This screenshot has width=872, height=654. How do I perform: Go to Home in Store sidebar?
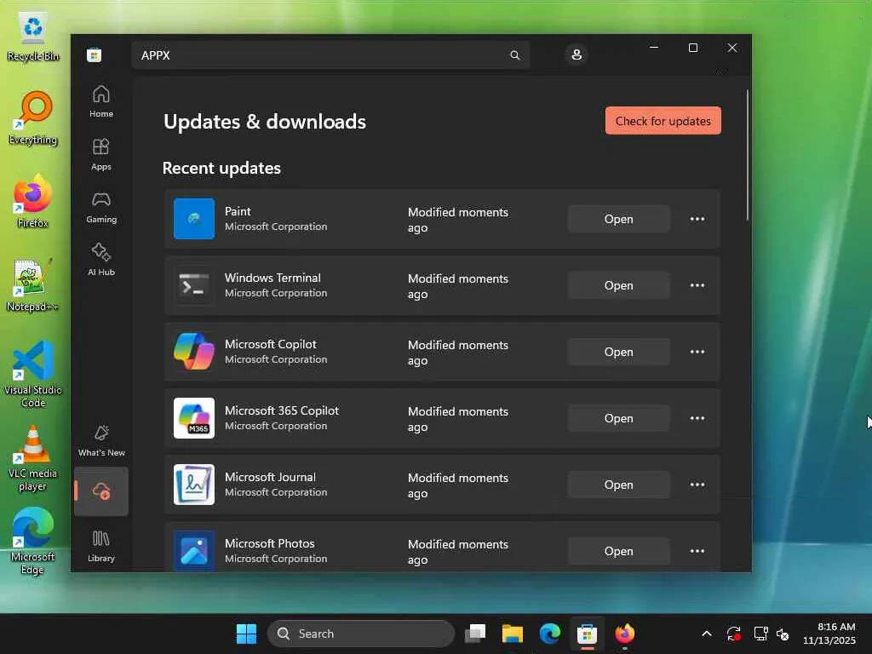(x=101, y=101)
